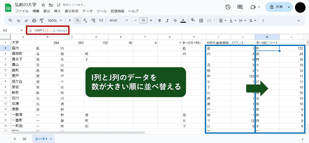Open the シート1 tab dropdown arrow
309x143 pixels.
51,139
